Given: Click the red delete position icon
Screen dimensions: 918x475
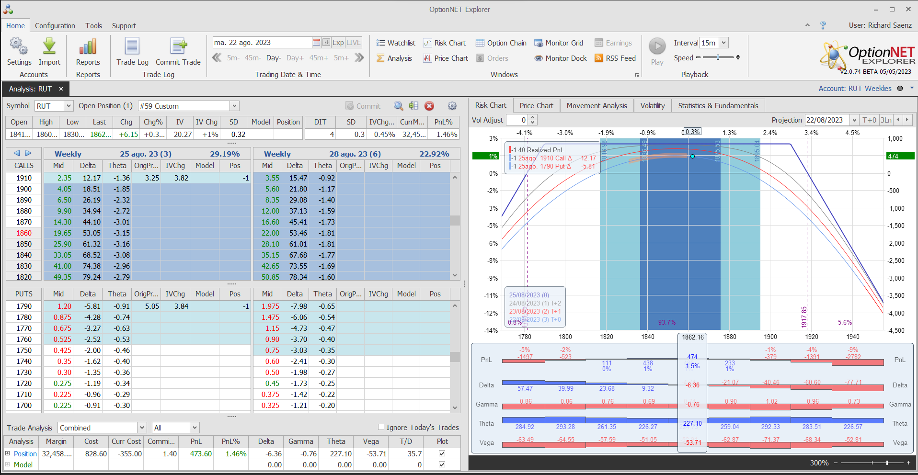Looking at the screenshot, I should 429,106.
